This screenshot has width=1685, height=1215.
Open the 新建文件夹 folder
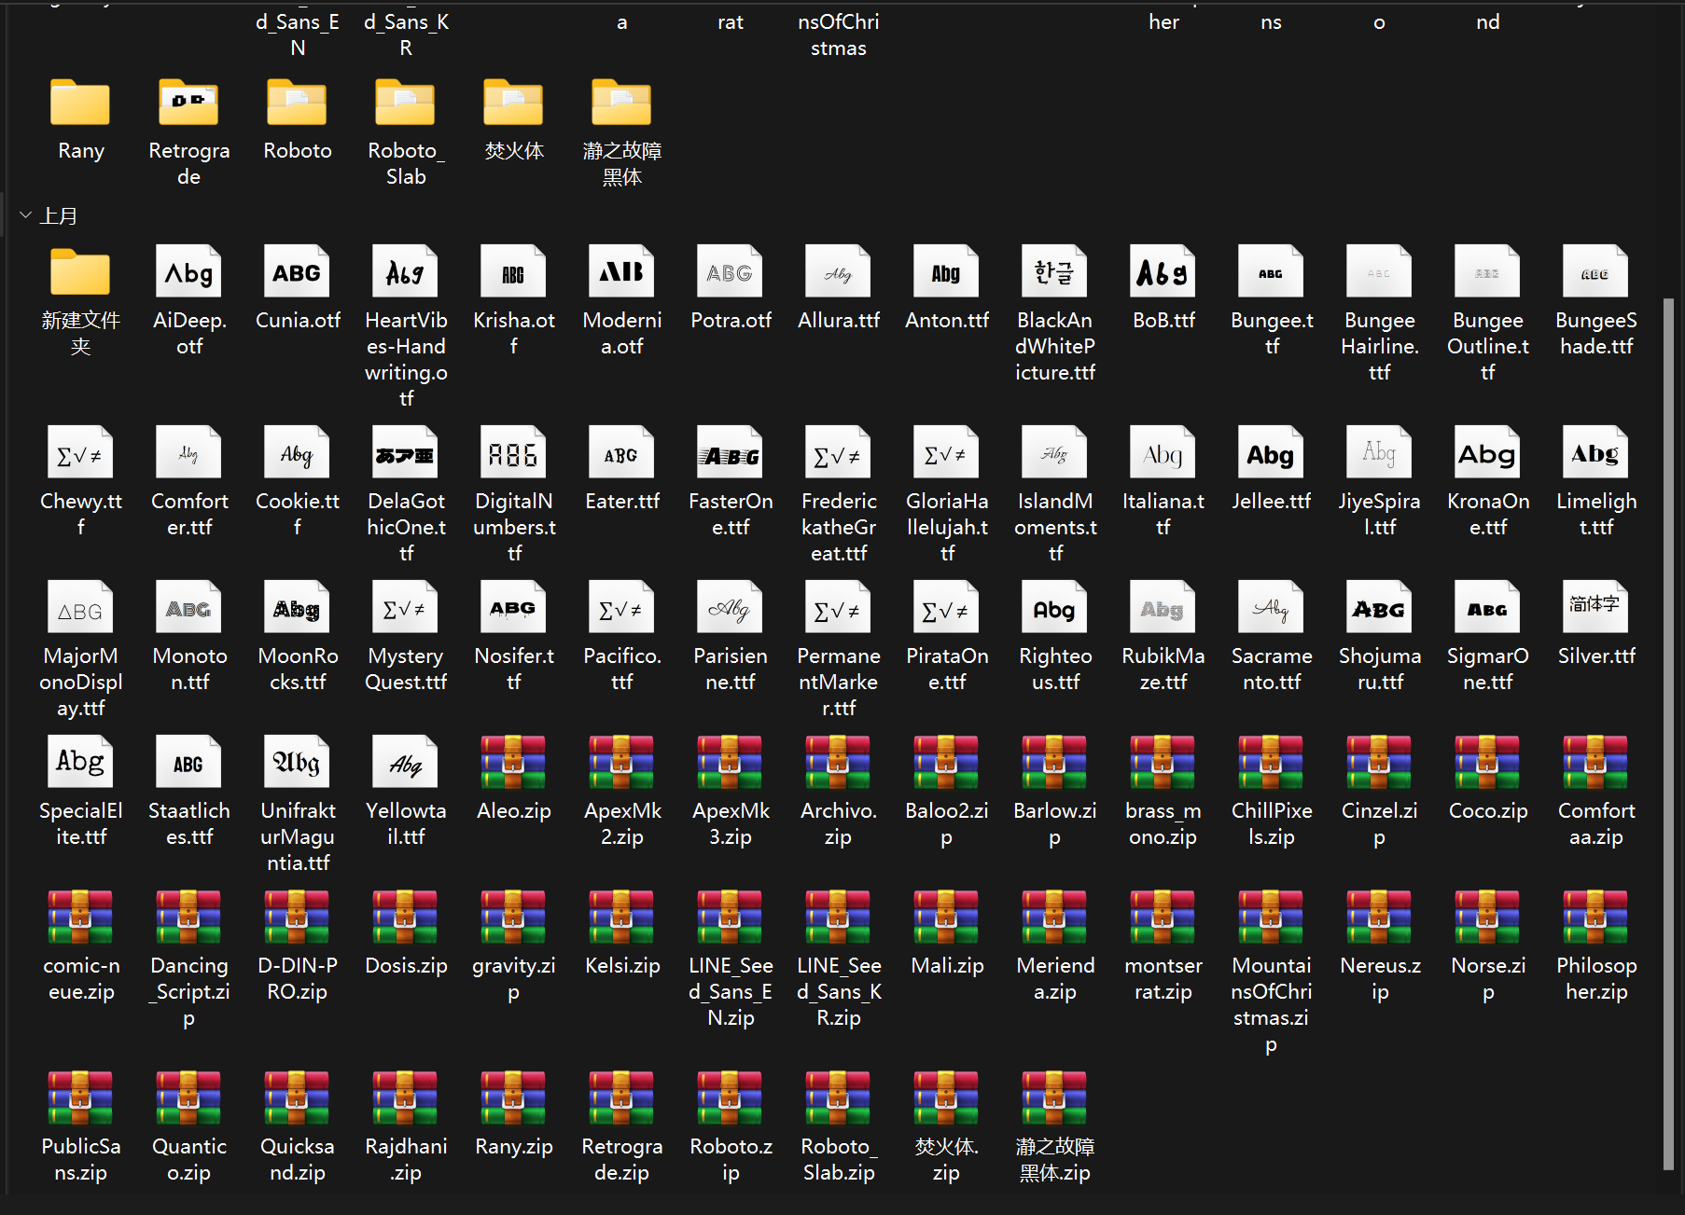tap(80, 272)
